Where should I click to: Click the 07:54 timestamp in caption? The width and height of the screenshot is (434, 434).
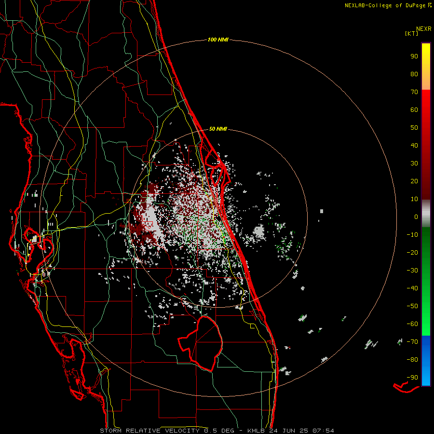[324, 431]
